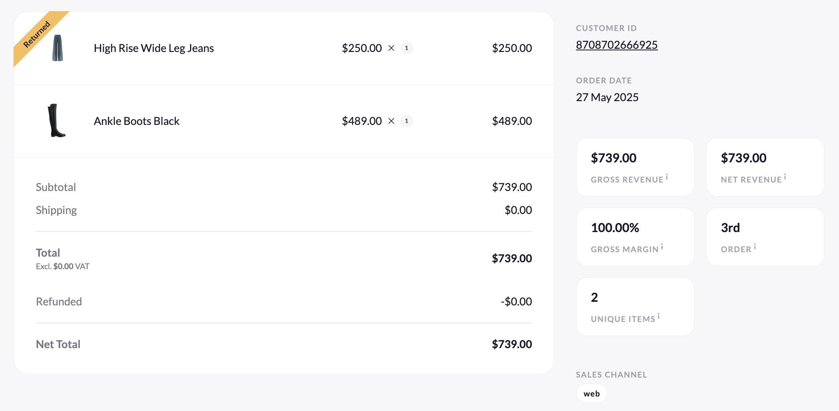Click the $739.00 Net Revenue card
This screenshot has width=839, height=411.
click(x=765, y=167)
